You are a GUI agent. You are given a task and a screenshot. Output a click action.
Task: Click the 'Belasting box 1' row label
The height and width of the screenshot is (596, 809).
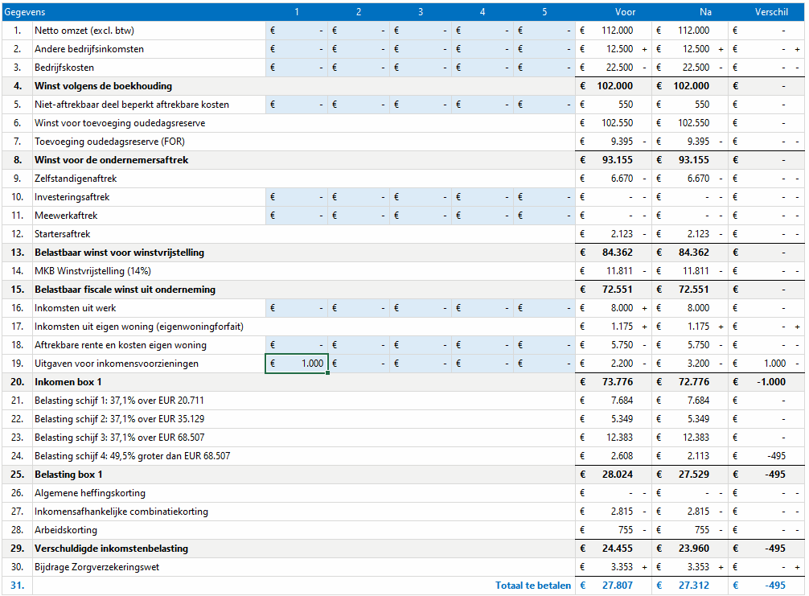click(x=68, y=475)
